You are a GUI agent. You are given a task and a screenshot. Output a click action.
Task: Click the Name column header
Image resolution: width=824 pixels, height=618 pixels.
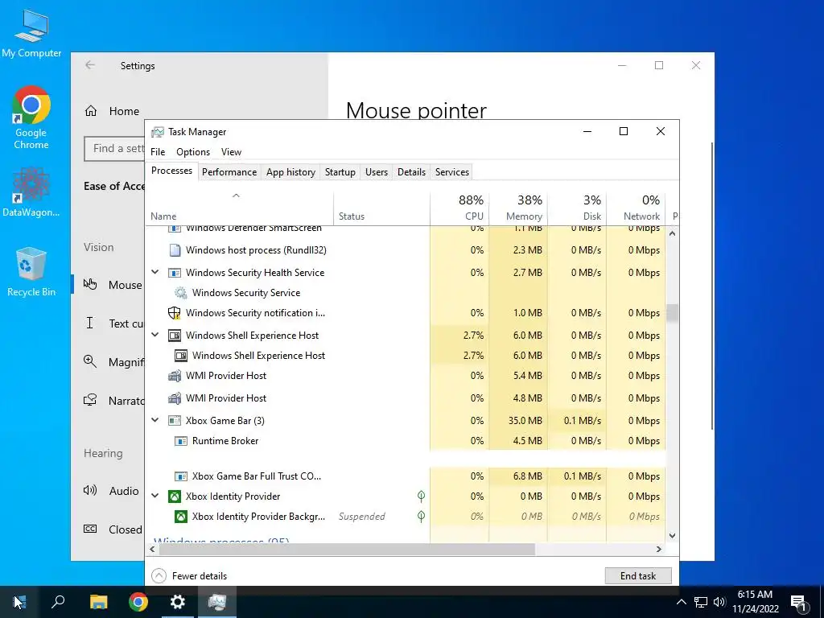(239, 208)
